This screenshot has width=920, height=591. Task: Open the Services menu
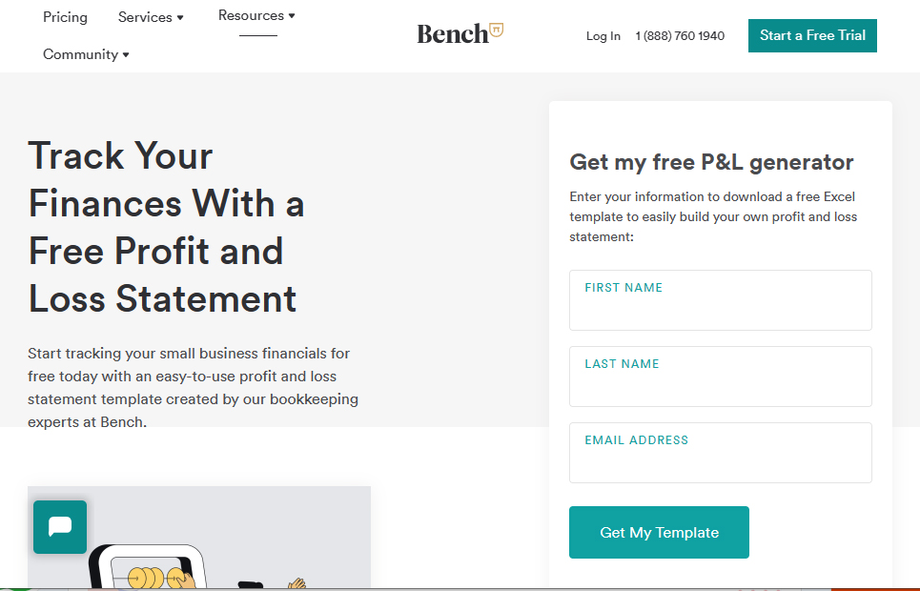pyautogui.click(x=151, y=17)
